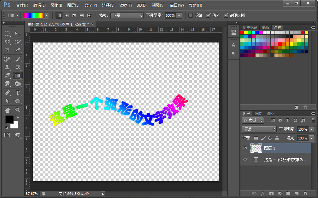
Task: Activate the Hand tool
Action: coord(7,110)
